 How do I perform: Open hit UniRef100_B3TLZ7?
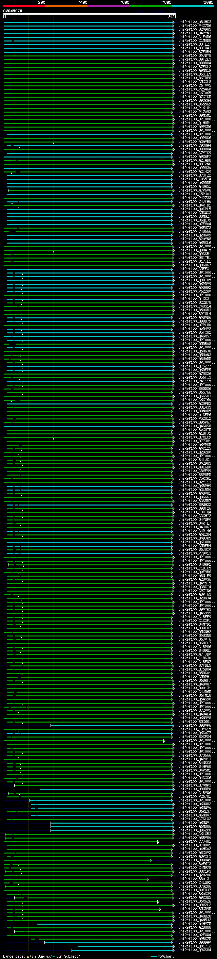[x=195, y=44]
